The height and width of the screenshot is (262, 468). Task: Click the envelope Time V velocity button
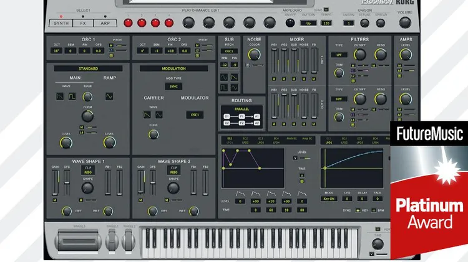point(302,175)
